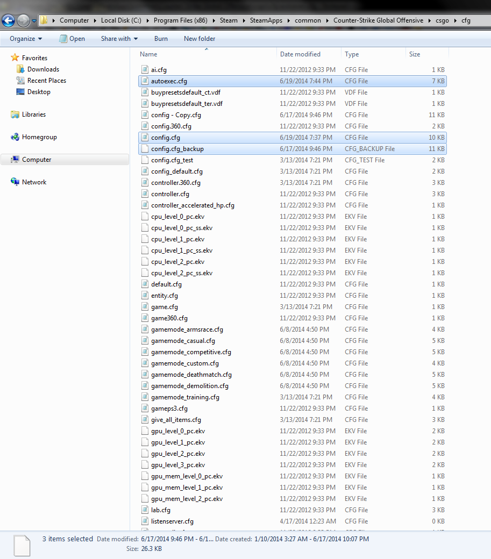Click the gamemode_competitive.cfg file icon
The height and width of the screenshot is (559, 491).
145,352
